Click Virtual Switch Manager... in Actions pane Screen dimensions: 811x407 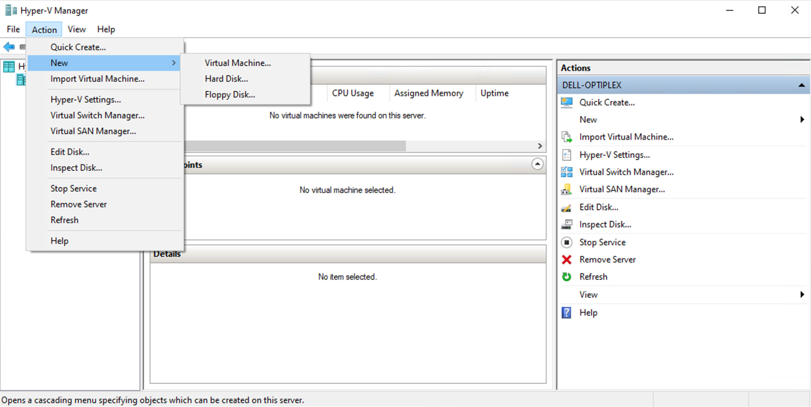[x=626, y=172]
